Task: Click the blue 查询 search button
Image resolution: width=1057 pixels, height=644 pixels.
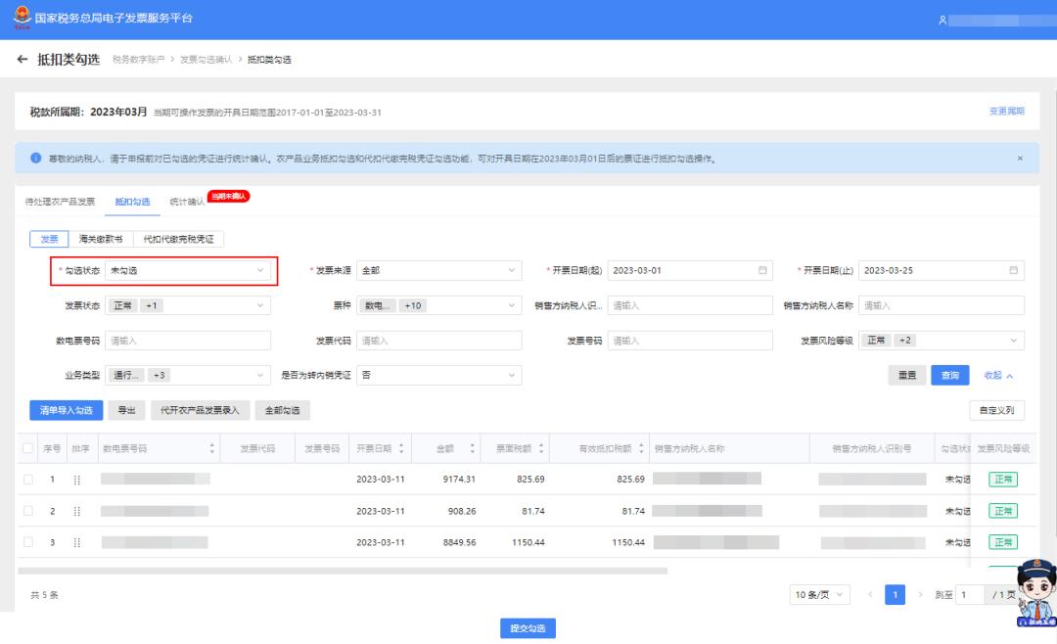Action: pyautogui.click(x=948, y=375)
